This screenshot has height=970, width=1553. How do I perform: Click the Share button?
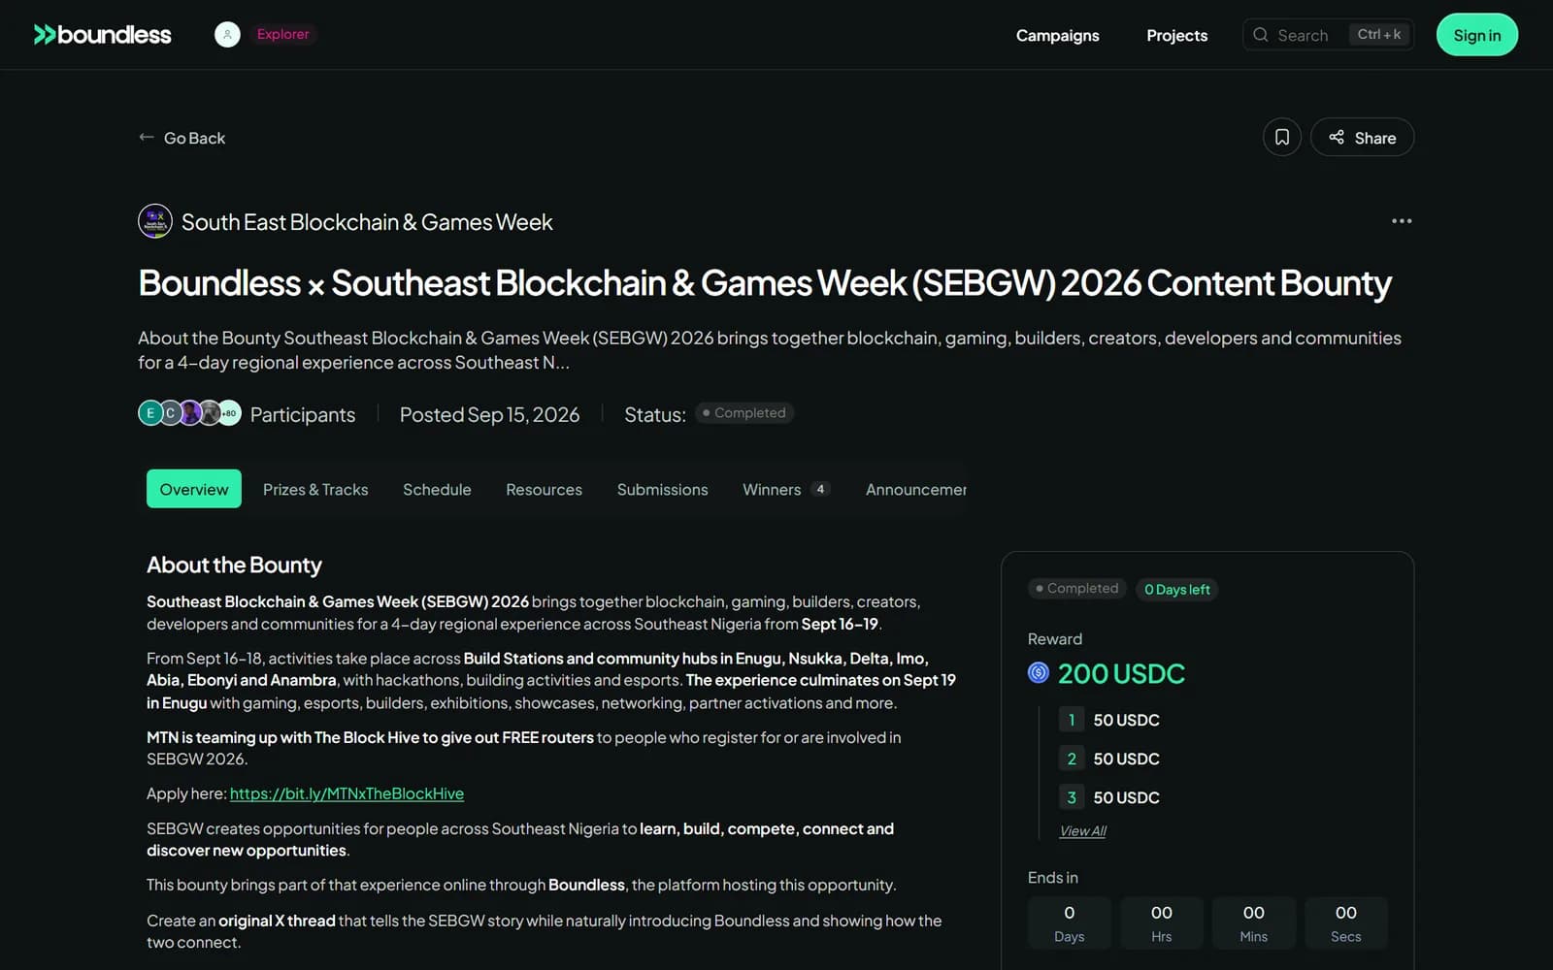point(1362,137)
